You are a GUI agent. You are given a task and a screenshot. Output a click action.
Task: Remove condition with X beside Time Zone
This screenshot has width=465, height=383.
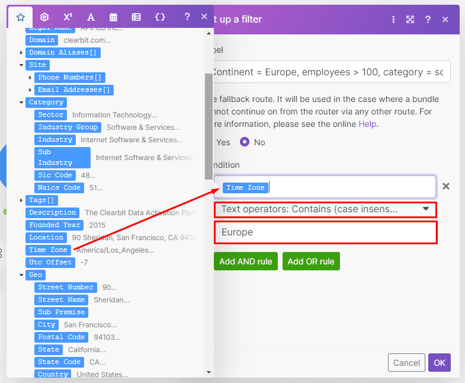coord(446,186)
